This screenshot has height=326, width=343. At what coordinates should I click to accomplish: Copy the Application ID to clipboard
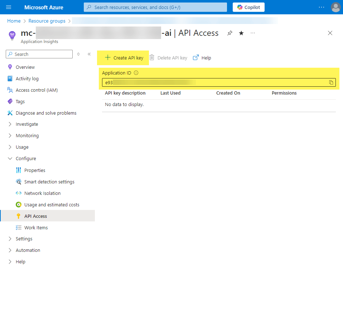[x=331, y=82]
